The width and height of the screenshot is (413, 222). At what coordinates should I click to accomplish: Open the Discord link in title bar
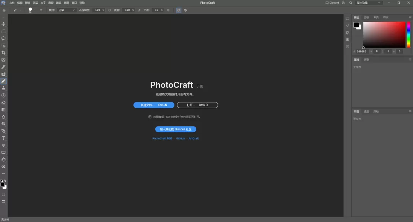coord(332,3)
